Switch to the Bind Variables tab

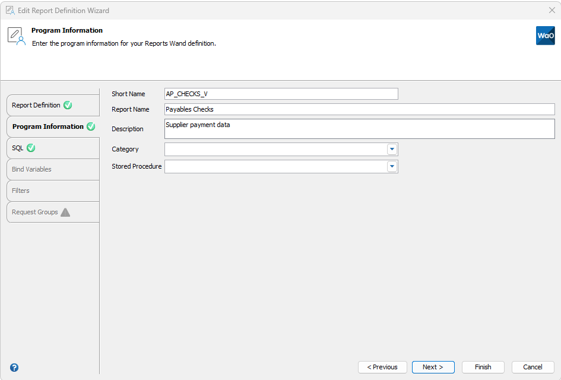pyautogui.click(x=32, y=169)
